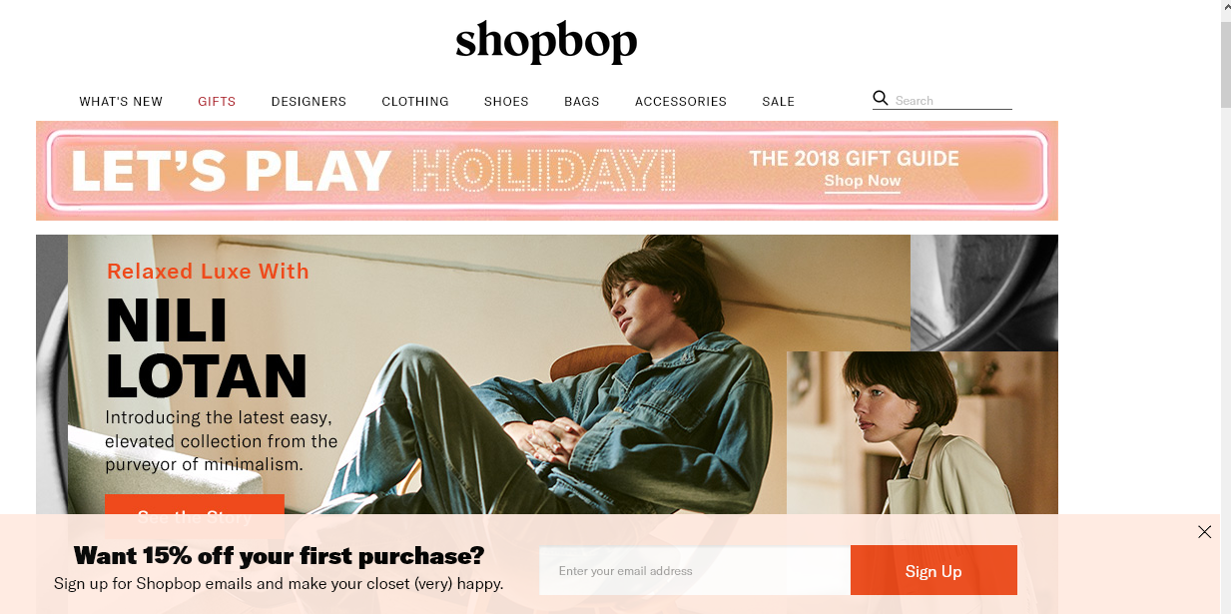The height and width of the screenshot is (614, 1231).
Task: Open the Gifts menu
Action: [x=217, y=102]
